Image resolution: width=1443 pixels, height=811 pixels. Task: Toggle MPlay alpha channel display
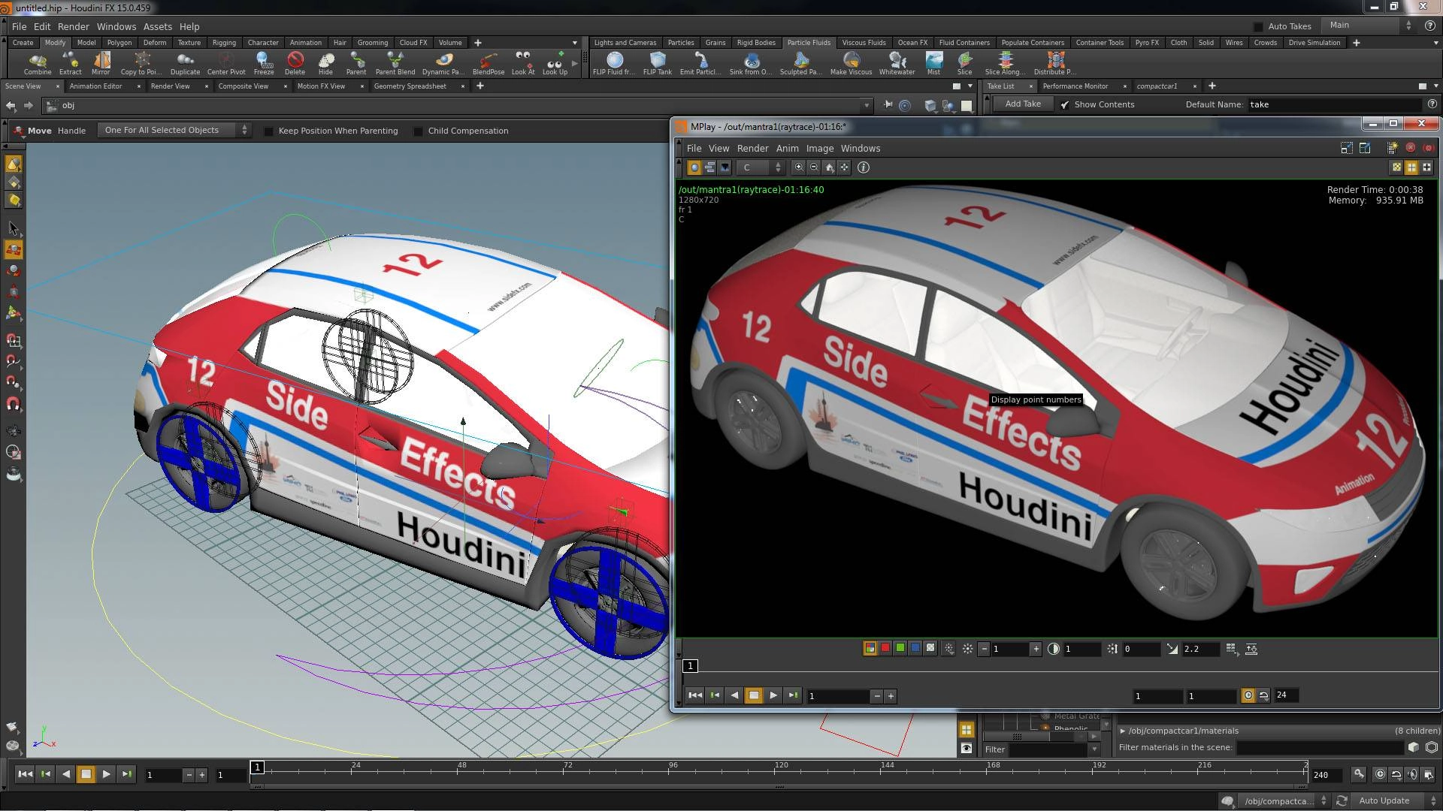[930, 648]
